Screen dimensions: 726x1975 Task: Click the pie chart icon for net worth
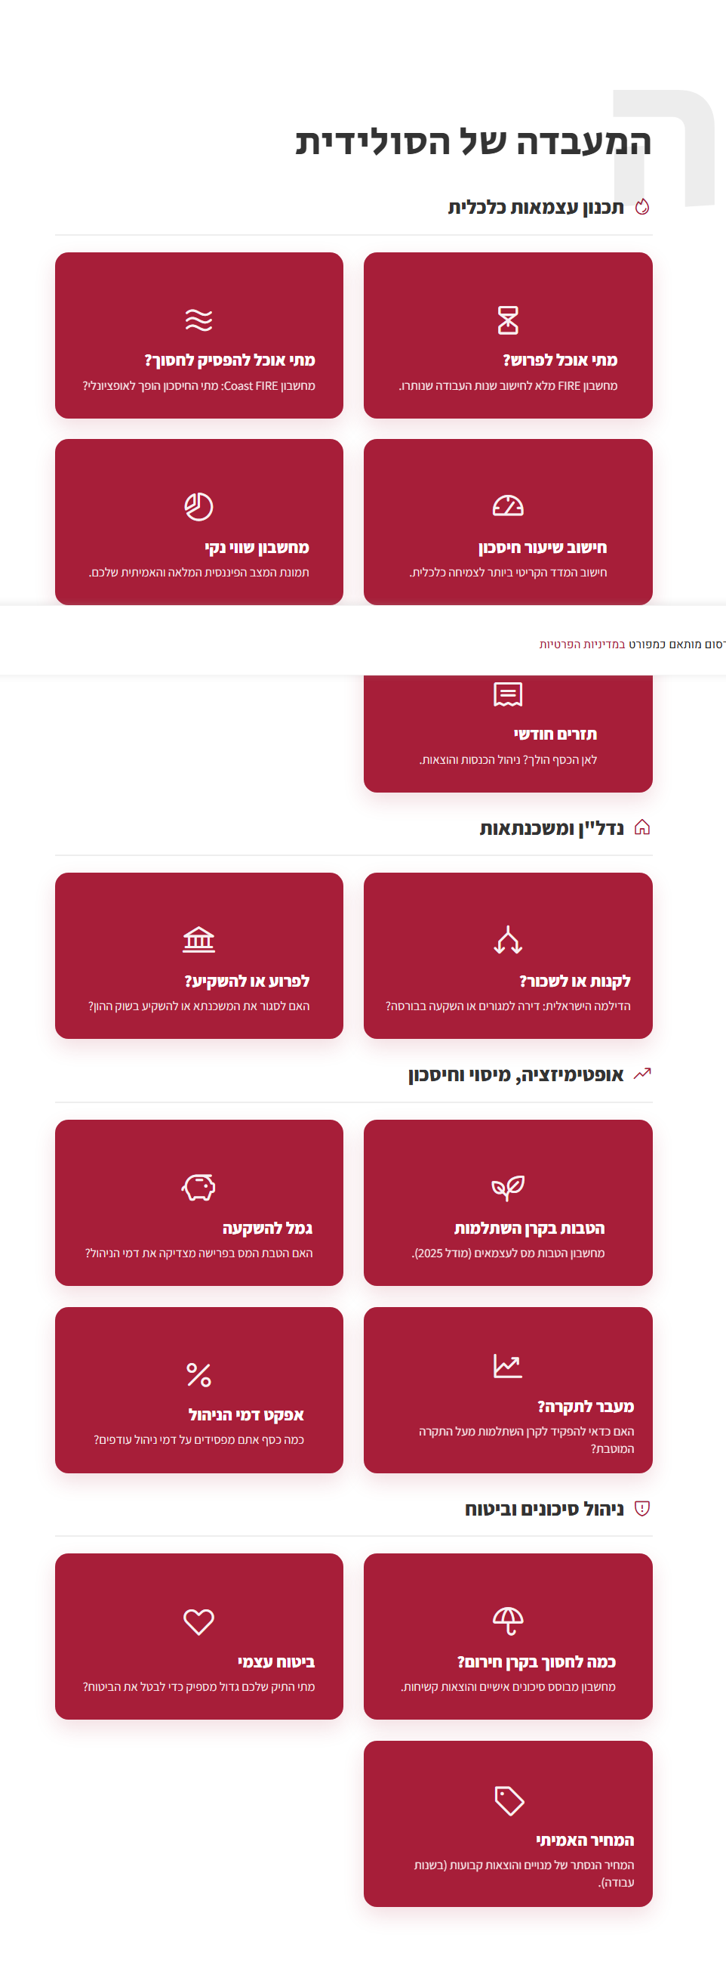pos(198,507)
